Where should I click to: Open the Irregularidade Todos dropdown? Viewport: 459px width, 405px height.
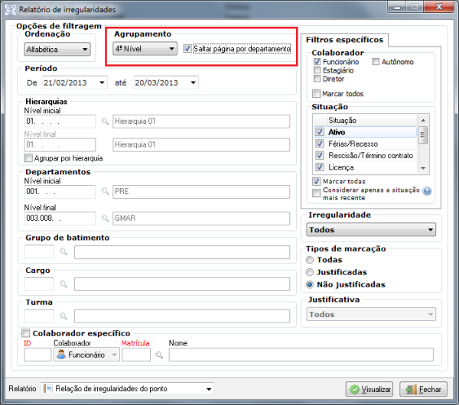(x=370, y=229)
